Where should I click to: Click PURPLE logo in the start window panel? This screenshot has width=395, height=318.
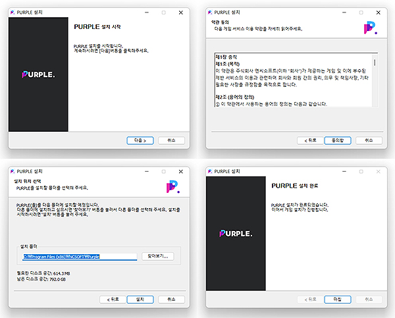(x=38, y=74)
